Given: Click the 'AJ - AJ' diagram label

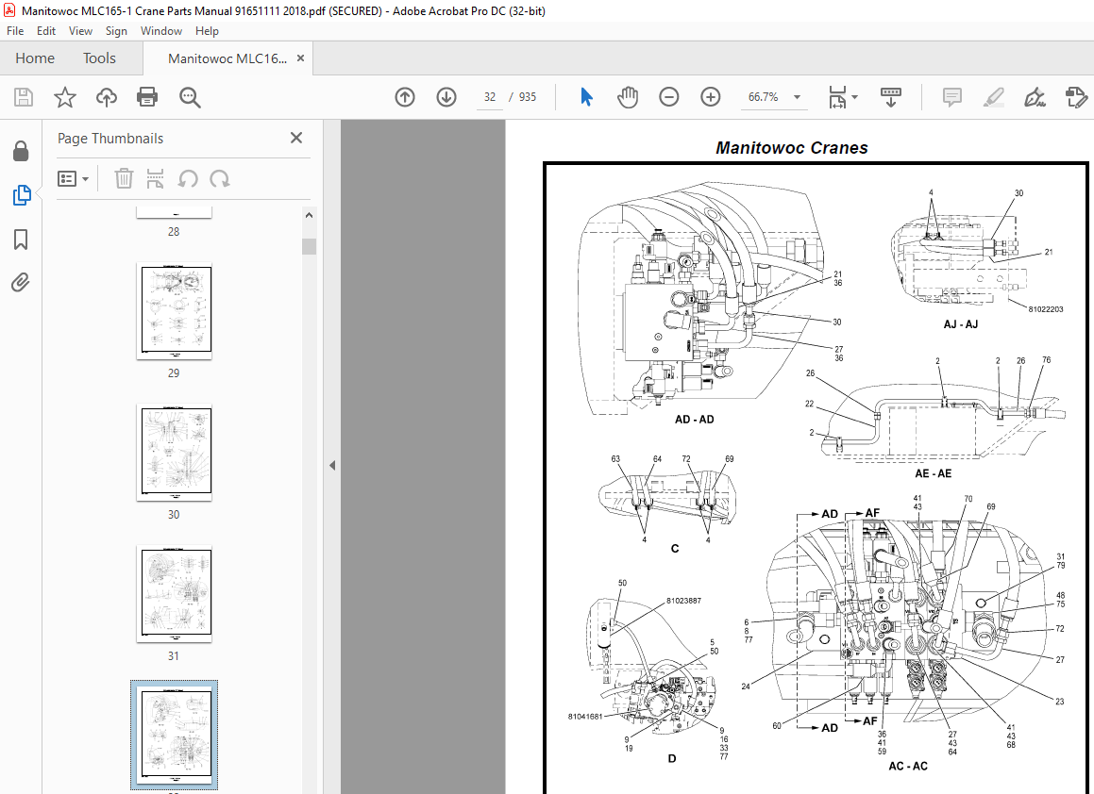Looking at the screenshot, I should 961,324.
